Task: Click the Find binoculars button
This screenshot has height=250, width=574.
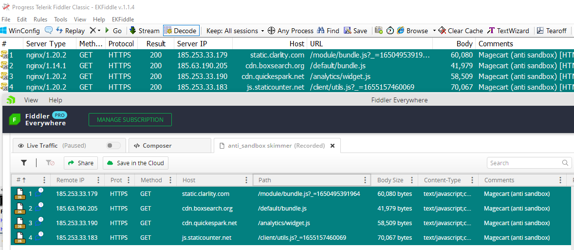Action: [x=328, y=31]
